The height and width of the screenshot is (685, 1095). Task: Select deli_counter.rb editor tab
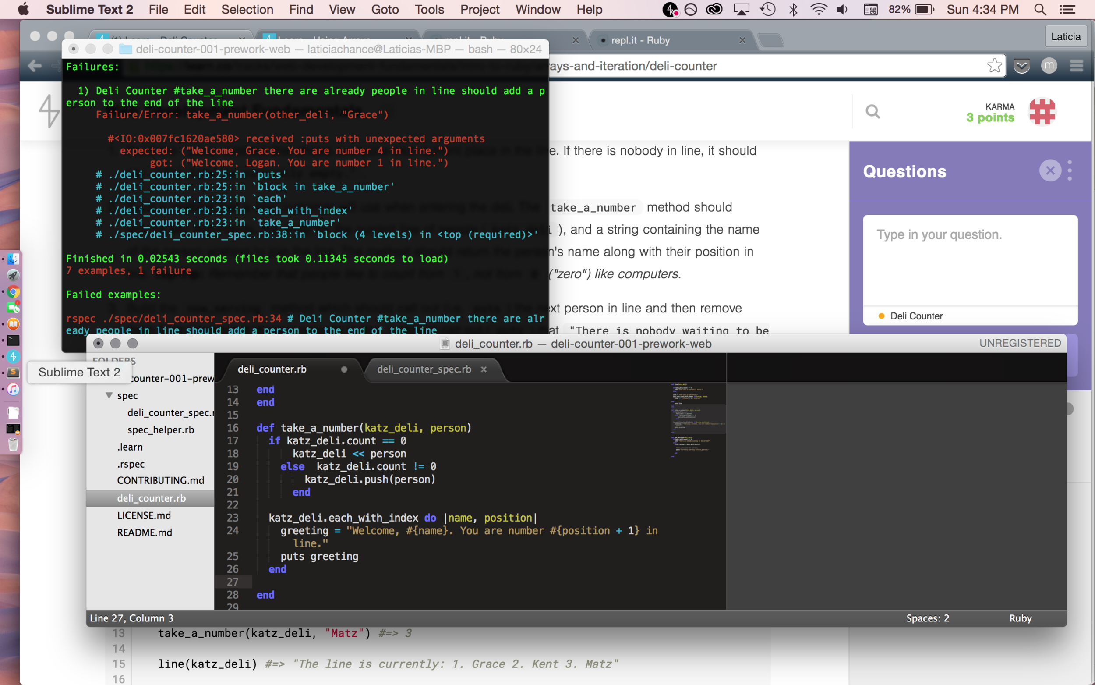[272, 369]
